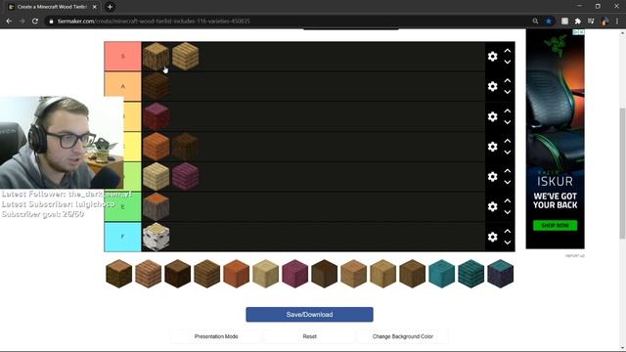Close the Razer ad with its X icon
Screen dimensions: 626x352
[582, 32]
